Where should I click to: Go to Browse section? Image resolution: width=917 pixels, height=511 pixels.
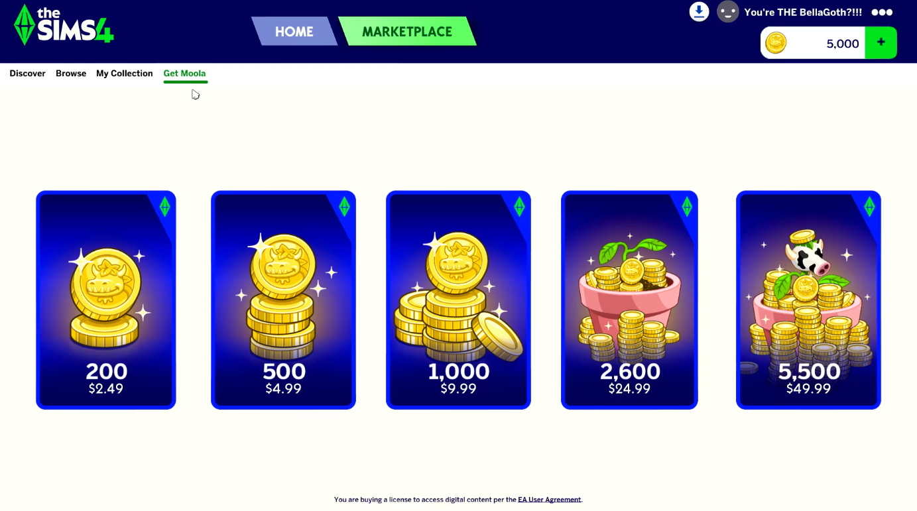coord(71,74)
